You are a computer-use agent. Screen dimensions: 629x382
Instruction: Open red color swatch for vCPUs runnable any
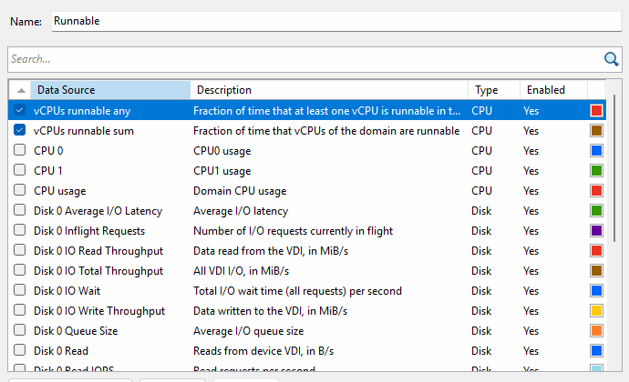click(x=596, y=110)
